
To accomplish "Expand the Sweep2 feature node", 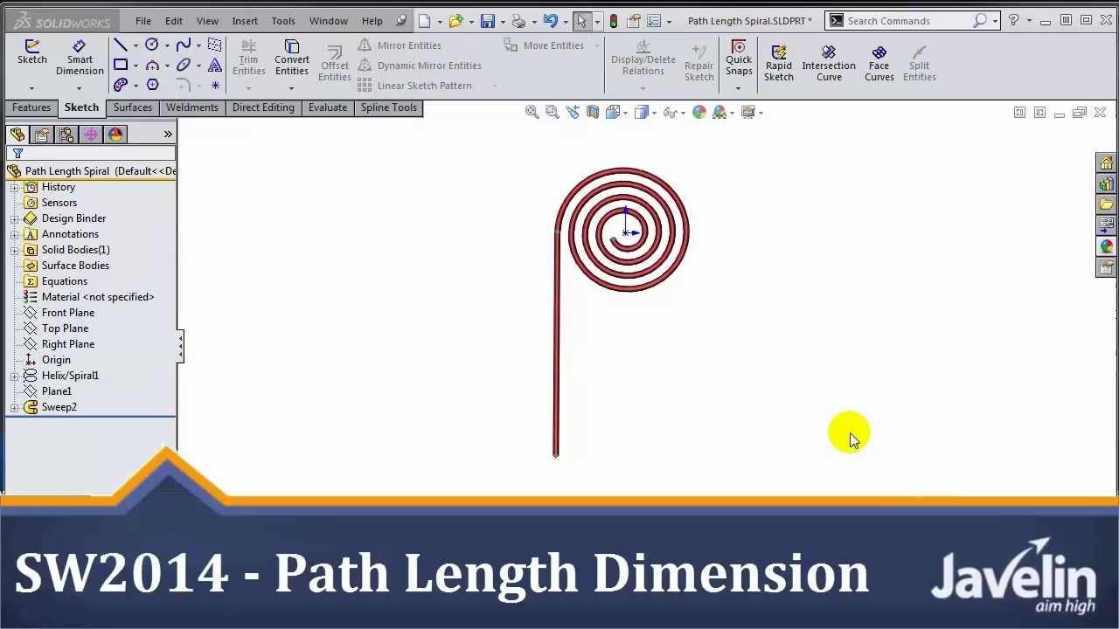I will tap(14, 407).
